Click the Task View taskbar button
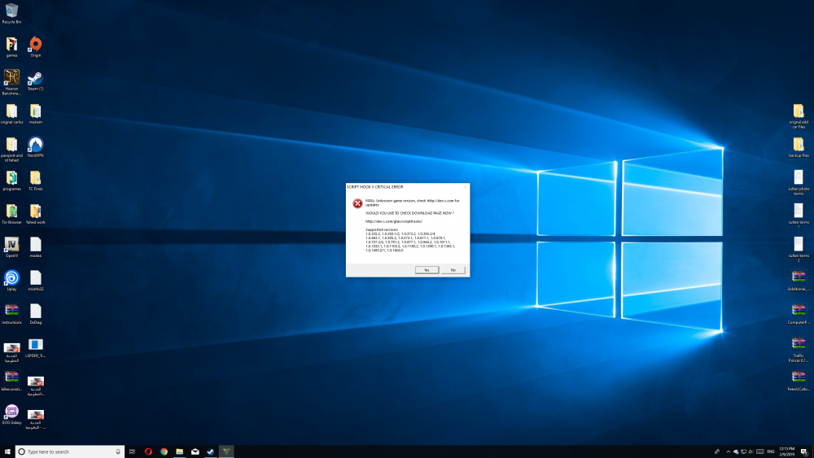 pyautogui.click(x=132, y=451)
